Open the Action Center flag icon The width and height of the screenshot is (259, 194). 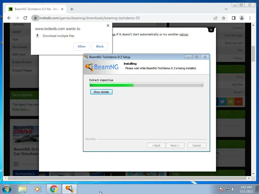click(221, 189)
